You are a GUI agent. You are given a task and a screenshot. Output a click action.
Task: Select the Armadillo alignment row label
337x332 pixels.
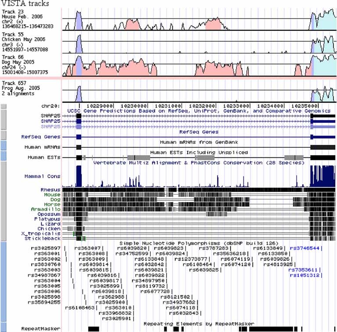(46, 209)
